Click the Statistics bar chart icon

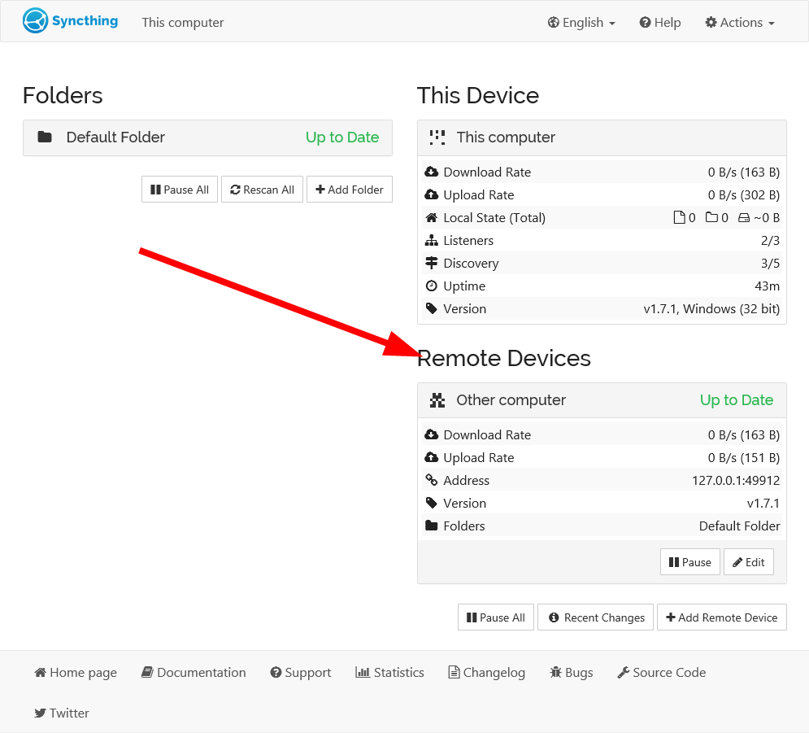tap(363, 672)
